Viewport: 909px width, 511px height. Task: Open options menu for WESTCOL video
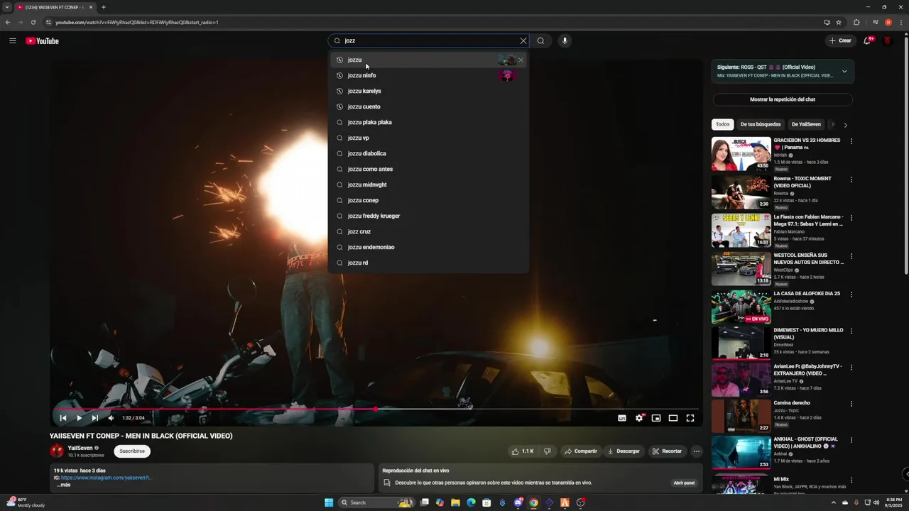click(851, 256)
